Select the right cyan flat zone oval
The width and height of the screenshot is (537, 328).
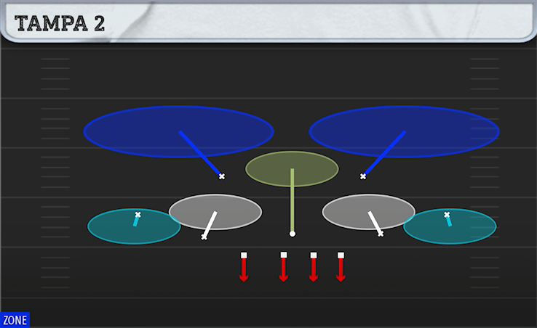tap(450, 226)
